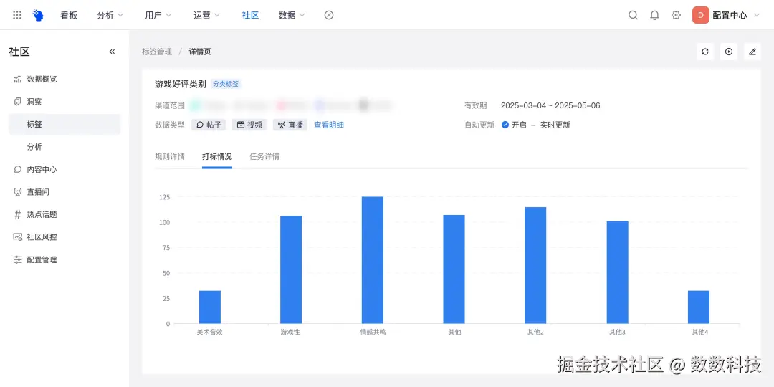Image resolution: width=774 pixels, height=387 pixels.
Task: Click the 其他4 bar in chart
Action: 699,307
